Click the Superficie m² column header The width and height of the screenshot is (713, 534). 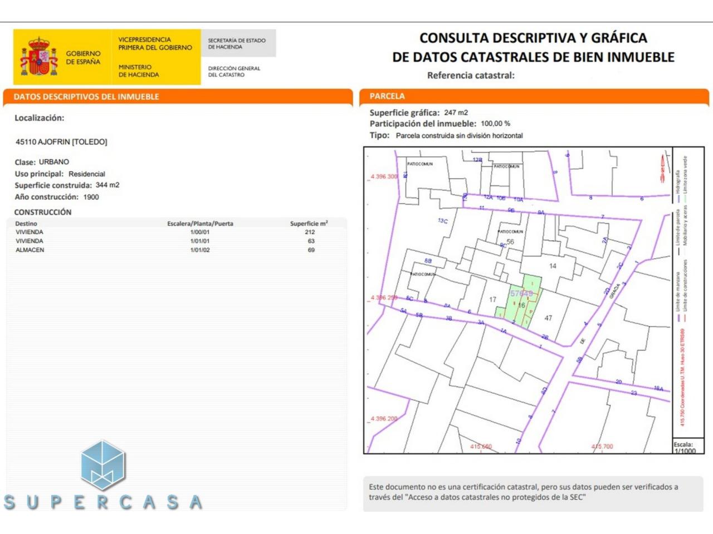(309, 224)
